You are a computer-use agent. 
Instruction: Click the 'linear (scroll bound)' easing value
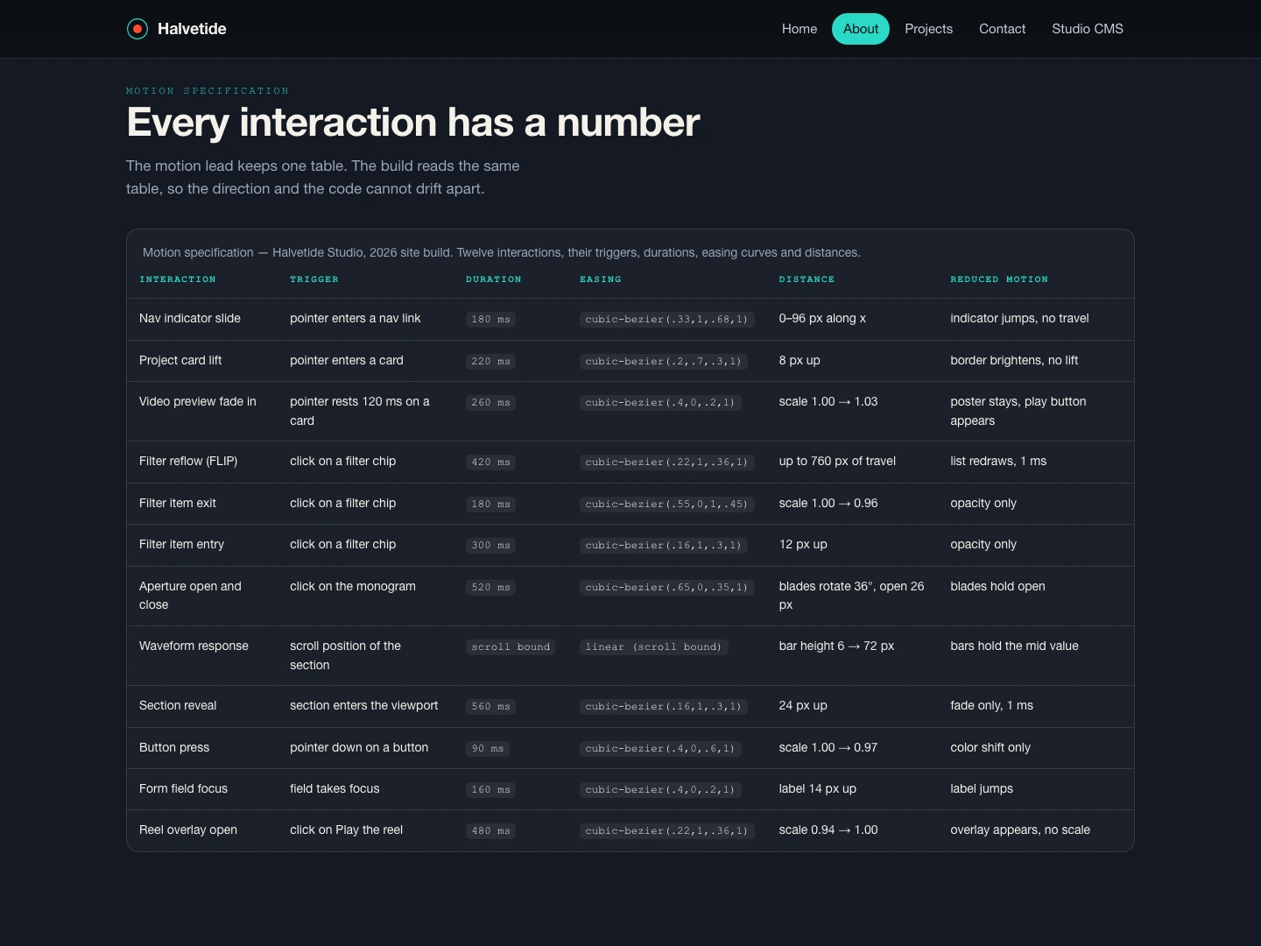pos(653,647)
